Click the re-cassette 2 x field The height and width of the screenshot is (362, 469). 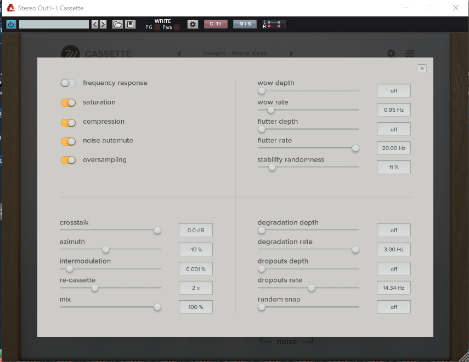coord(196,288)
